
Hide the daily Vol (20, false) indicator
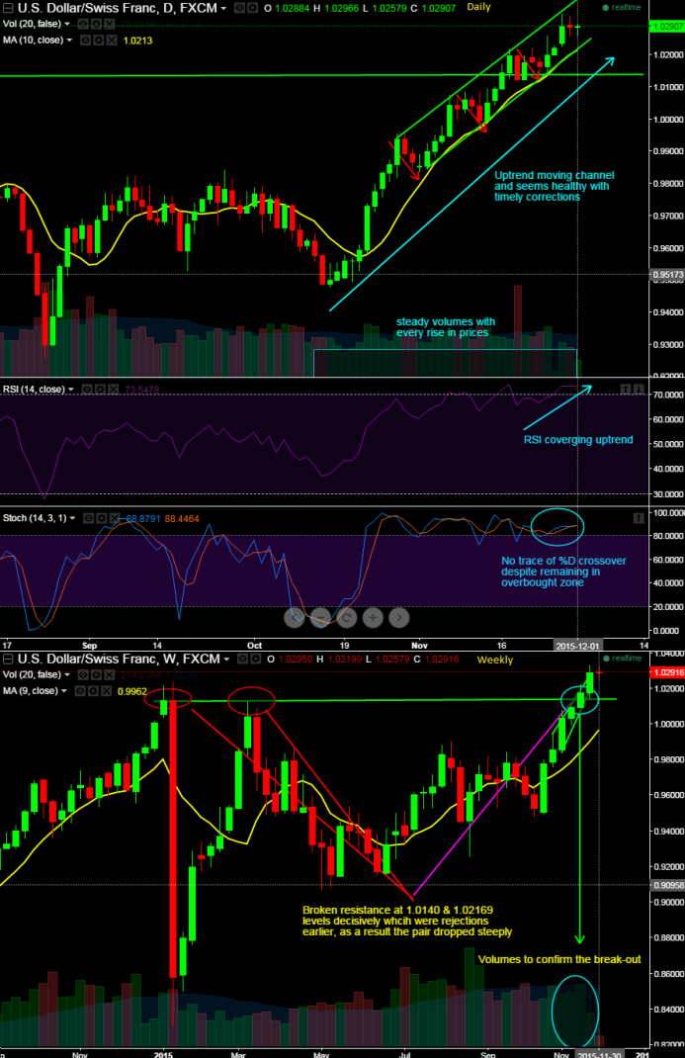pyautogui.click(x=82, y=24)
